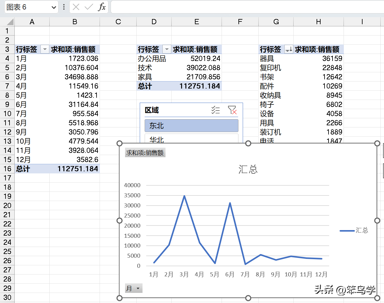384x303 pixels.
Task: Select the column E header
Action: [196, 22]
